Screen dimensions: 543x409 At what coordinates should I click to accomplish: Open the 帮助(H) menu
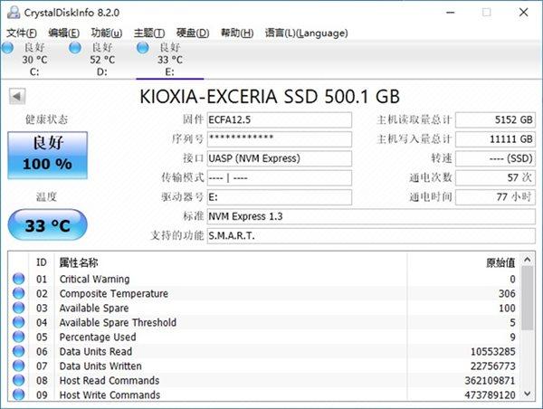(x=237, y=33)
